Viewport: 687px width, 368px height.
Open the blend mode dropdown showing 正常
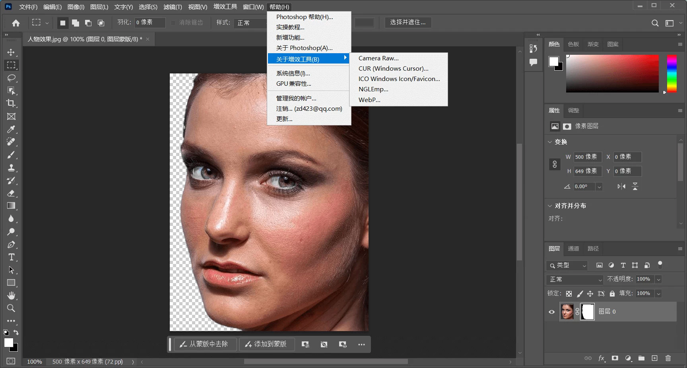point(574,279)
